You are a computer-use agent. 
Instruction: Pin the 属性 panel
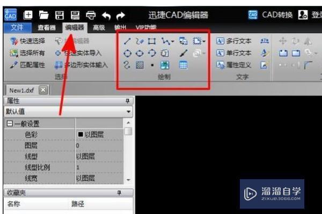[127, 101]
